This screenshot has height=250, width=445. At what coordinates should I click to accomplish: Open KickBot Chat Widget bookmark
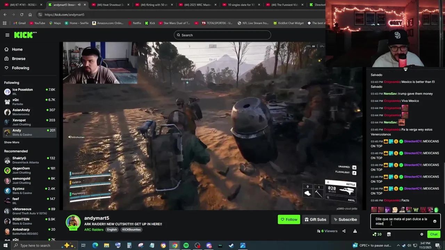[x=288, y=23]
